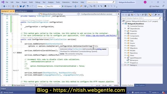The width and height of the screenshot is (167, 94).
Task: Toggle Track Active Item highlighted button
Action: click(150, 15)
